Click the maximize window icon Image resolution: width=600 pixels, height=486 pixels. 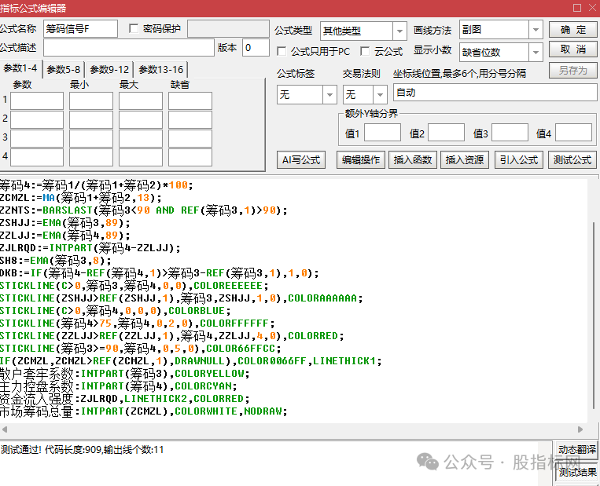tap(577, 8)
